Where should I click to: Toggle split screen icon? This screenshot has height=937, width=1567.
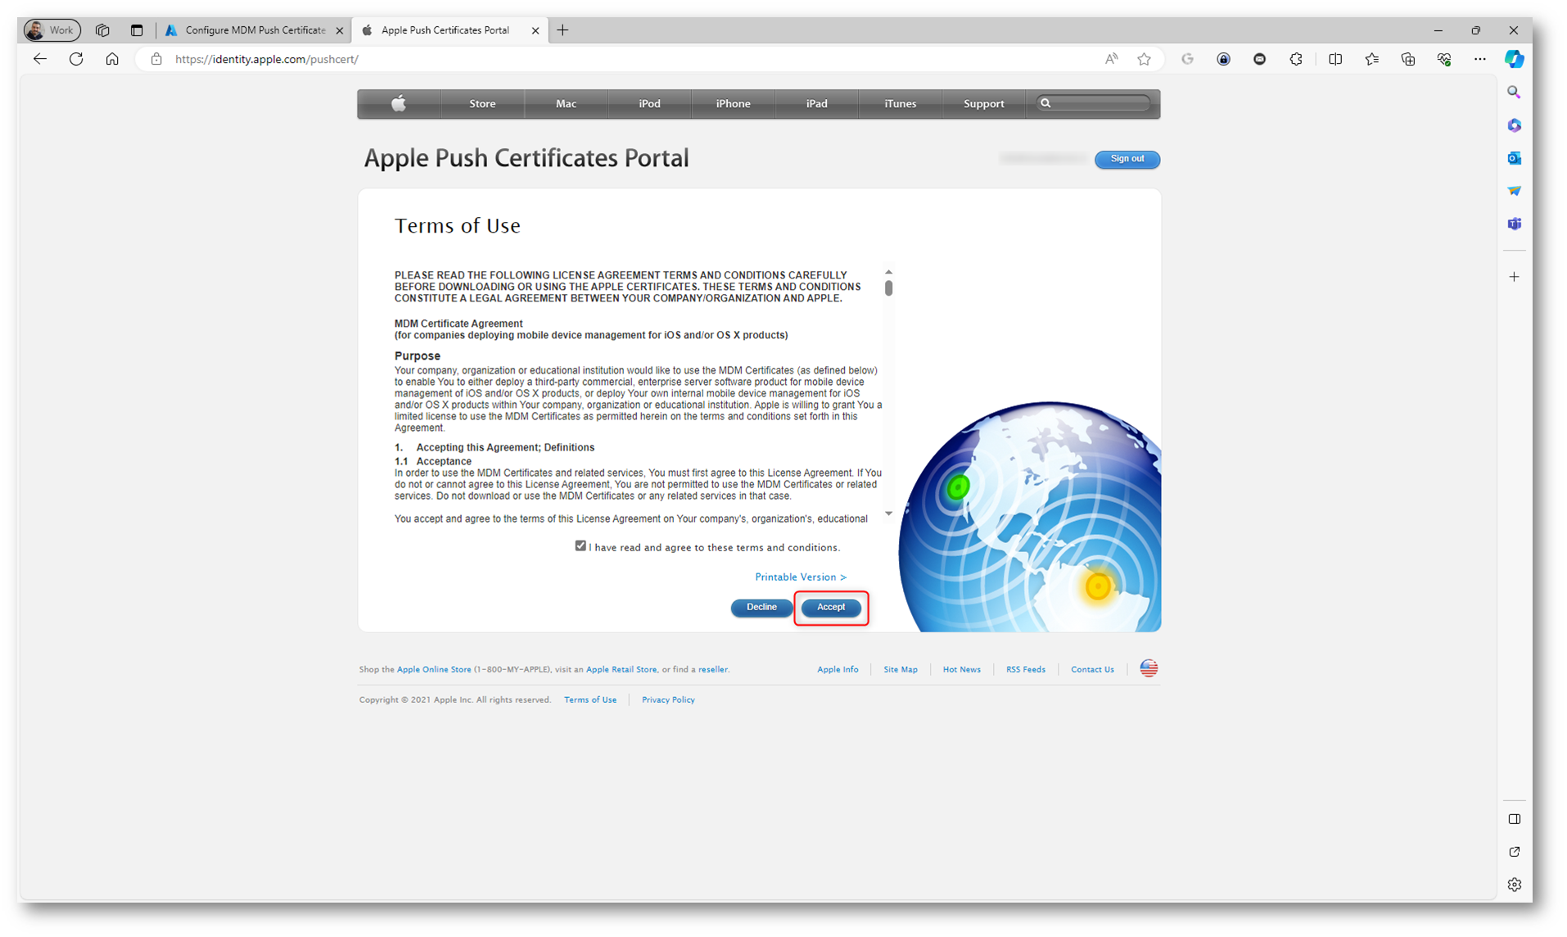tap(1335, 59)
